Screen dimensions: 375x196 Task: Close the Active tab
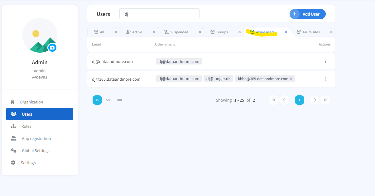click(154, 32)
